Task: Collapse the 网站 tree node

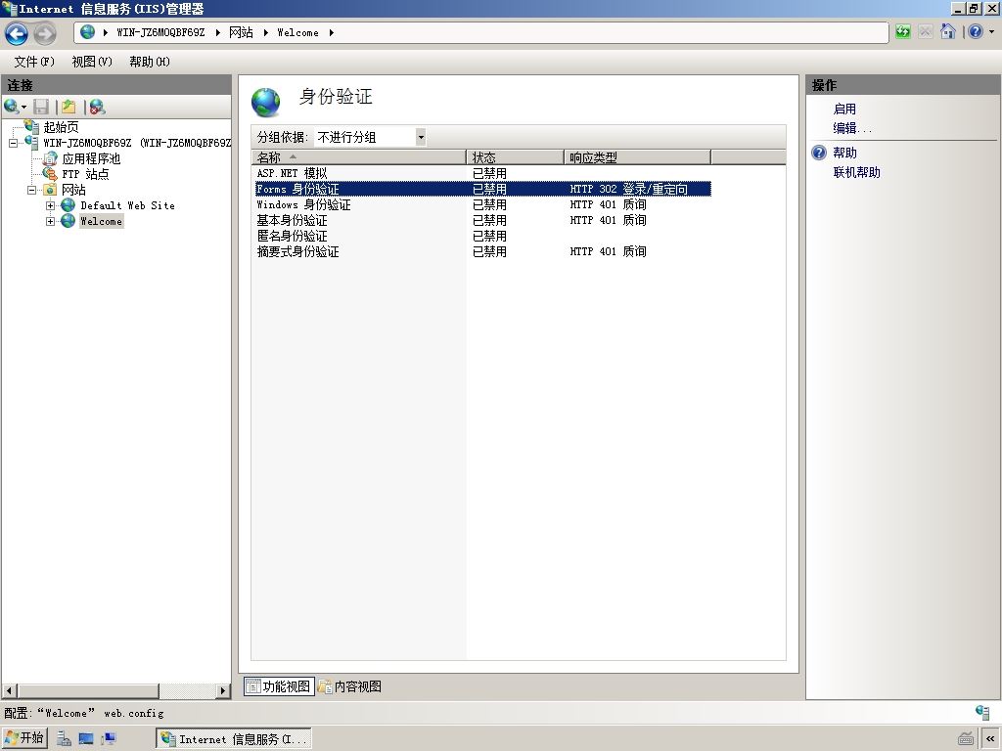Action: click(x=31, y=190)
